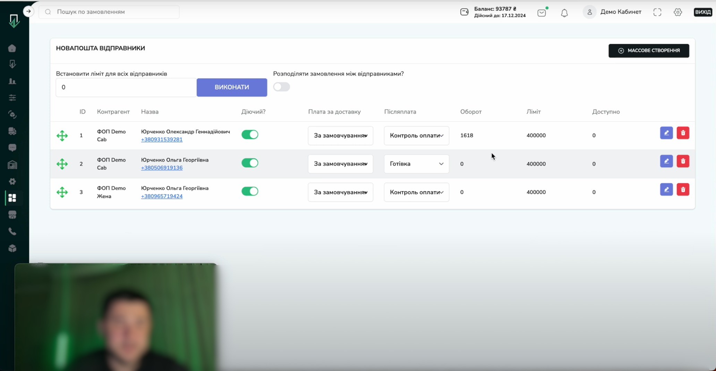Open the chat bubble sidebar icon
Screen dimensions: 716x371
click(12, 148)
